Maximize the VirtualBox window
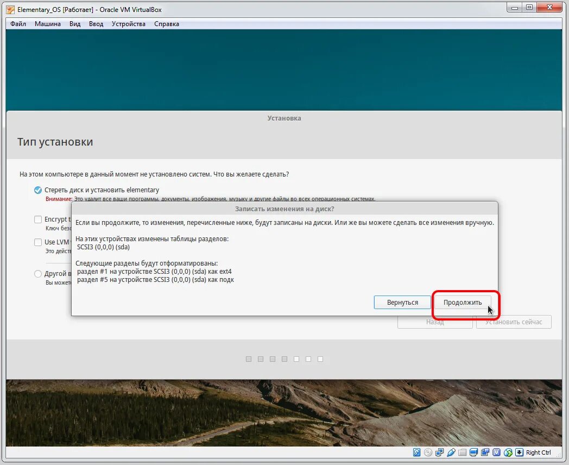The width and height of the screenshot is (569, 465). [x=529, y=7]
